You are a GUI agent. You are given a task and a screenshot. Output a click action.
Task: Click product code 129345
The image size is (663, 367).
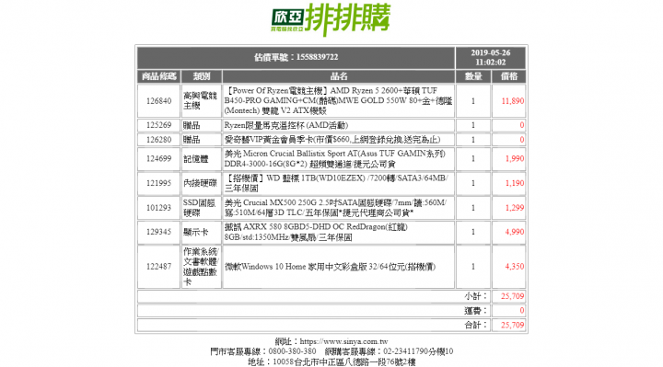pyautogui.click(x=159, y=232)
